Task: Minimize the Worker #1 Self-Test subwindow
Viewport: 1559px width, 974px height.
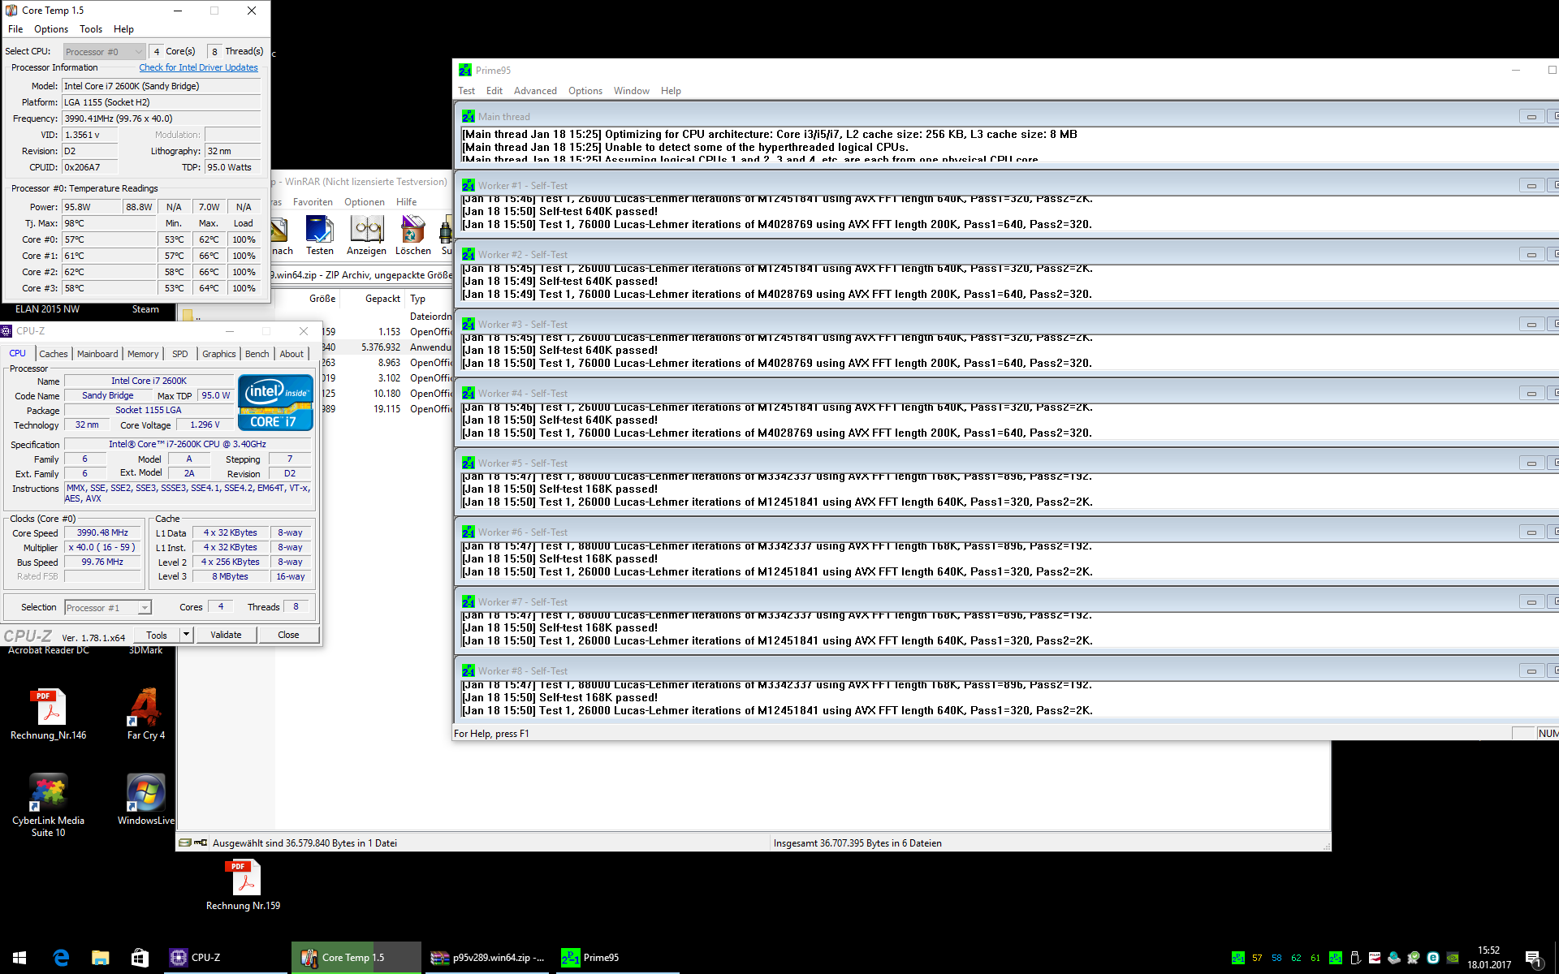Action: click(1531, 186)
